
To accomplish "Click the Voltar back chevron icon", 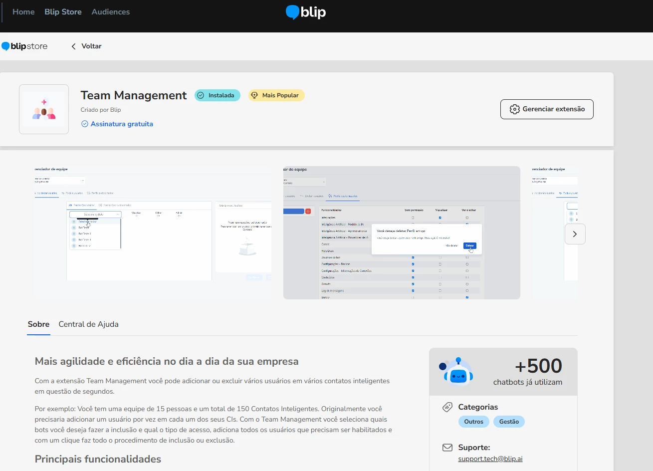I will [73, 46].
